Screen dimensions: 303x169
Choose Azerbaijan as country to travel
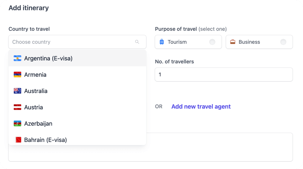click(38, 123)
